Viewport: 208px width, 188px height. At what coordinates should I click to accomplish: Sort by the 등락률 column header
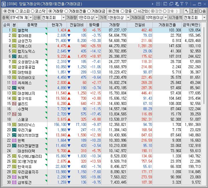[94, 25]
